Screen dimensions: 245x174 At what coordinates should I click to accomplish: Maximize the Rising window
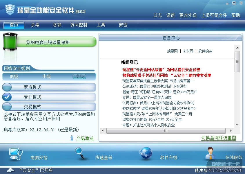(x=234, y=3)
